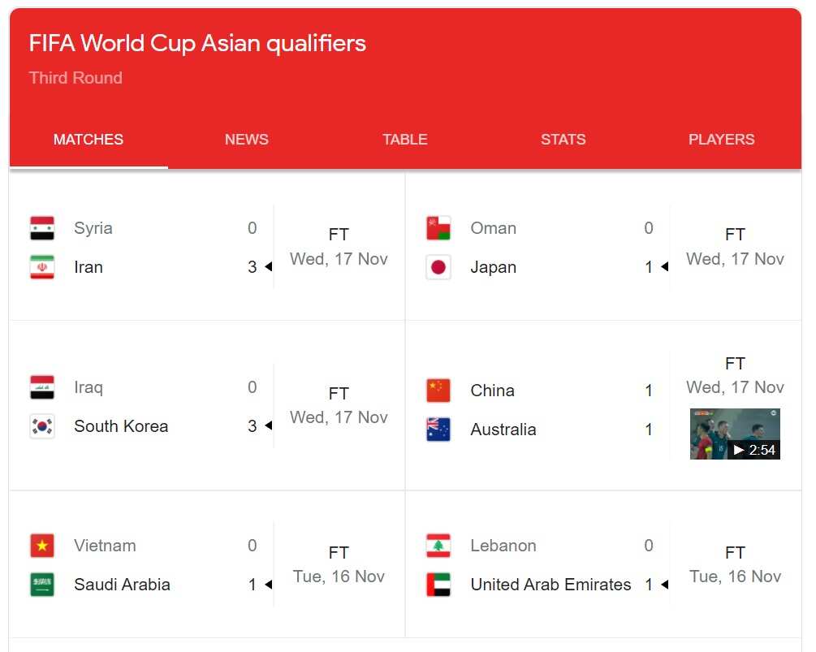Click the Oman flag icon
This screenshot has height=652, width=816.
click(438, 228)
